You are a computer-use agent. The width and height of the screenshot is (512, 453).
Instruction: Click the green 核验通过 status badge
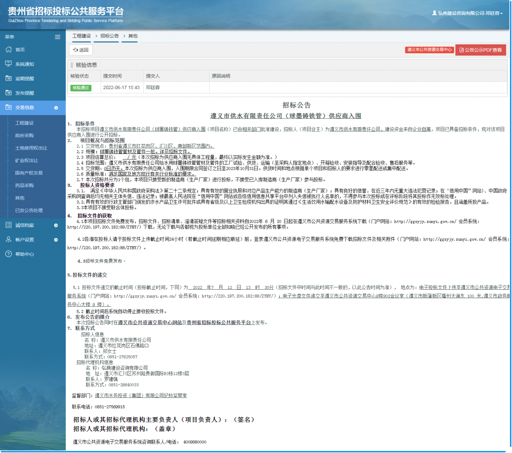click(81, 87)
